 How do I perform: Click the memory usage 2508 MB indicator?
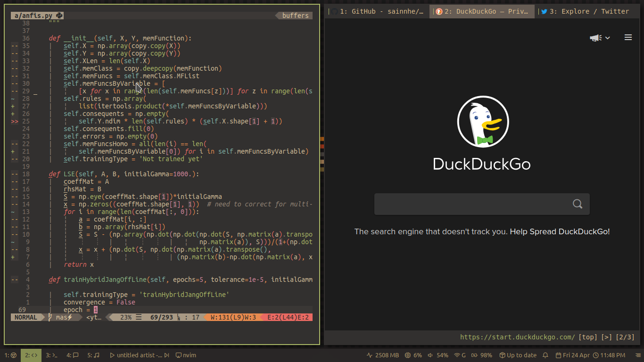(x=383, y=355)
